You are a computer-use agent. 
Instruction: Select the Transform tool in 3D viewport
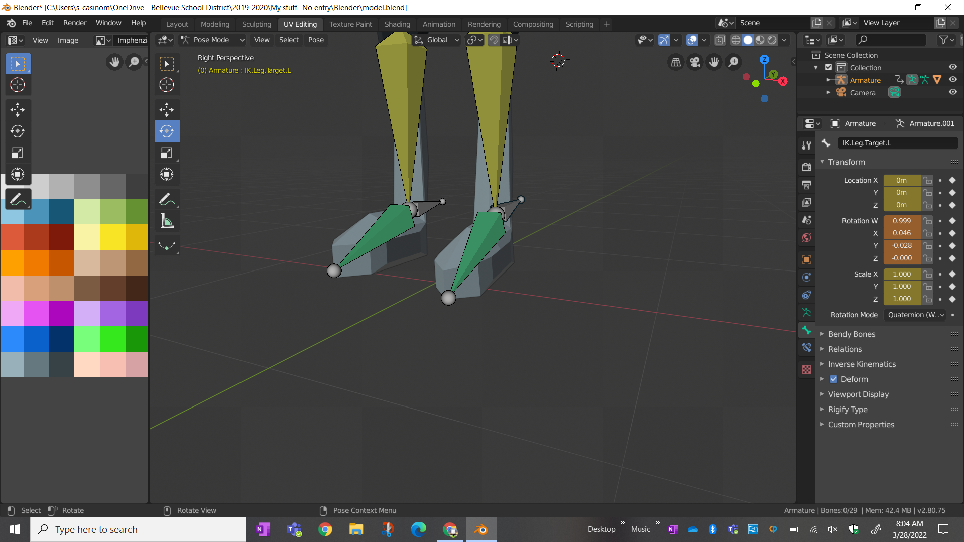pos(167,175)
